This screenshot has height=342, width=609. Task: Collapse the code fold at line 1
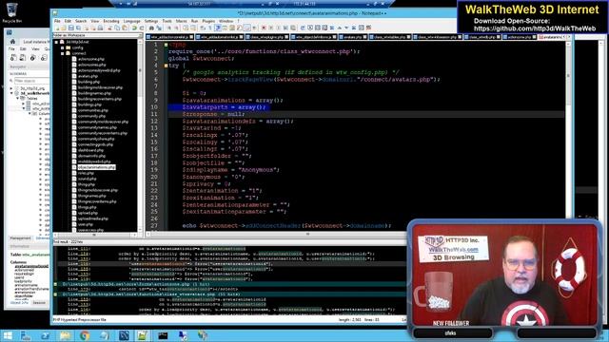(x=166, y=45)
